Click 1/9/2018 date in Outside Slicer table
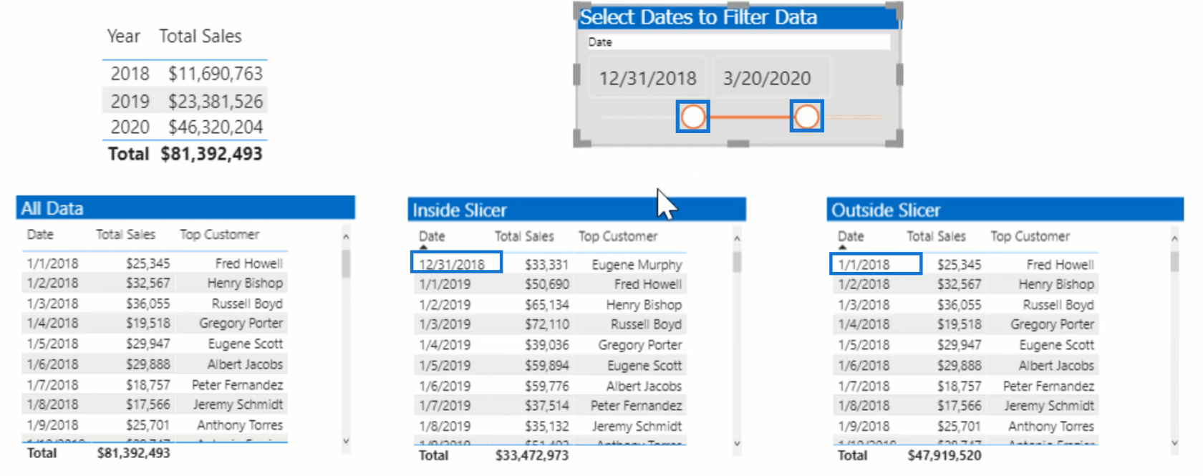 (x=864, y=426)
